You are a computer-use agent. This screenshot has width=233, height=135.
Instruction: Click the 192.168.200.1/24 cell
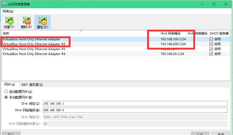(173, 44)
